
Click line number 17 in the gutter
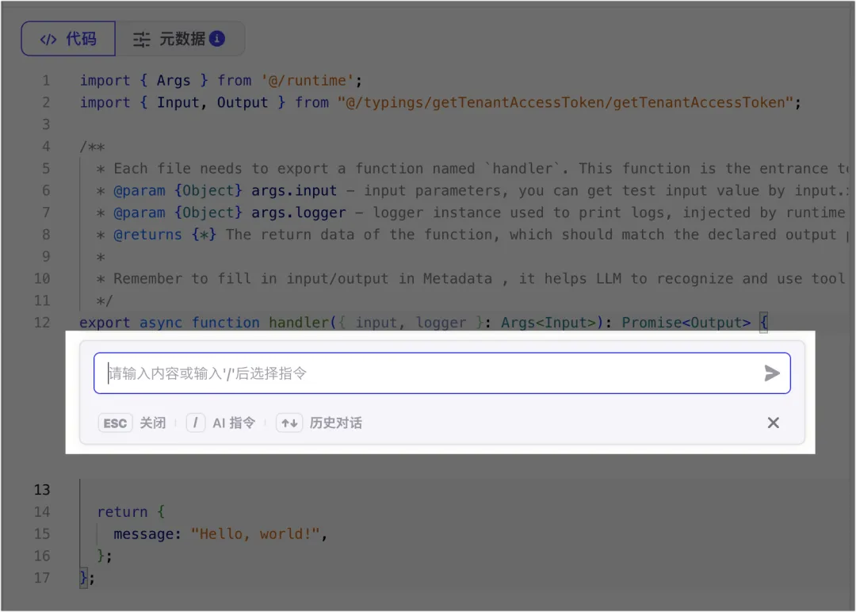point(42,578)
